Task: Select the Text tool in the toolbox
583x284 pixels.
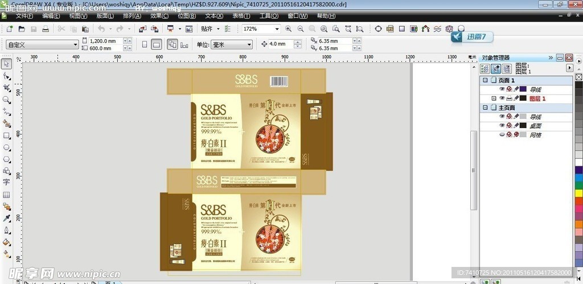Action: pos(6,182)
